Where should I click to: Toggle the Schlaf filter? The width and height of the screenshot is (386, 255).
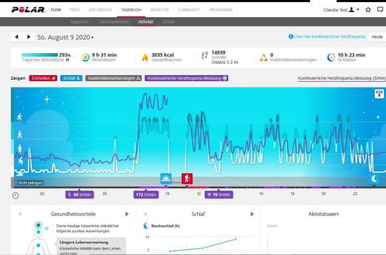point(71,78)
